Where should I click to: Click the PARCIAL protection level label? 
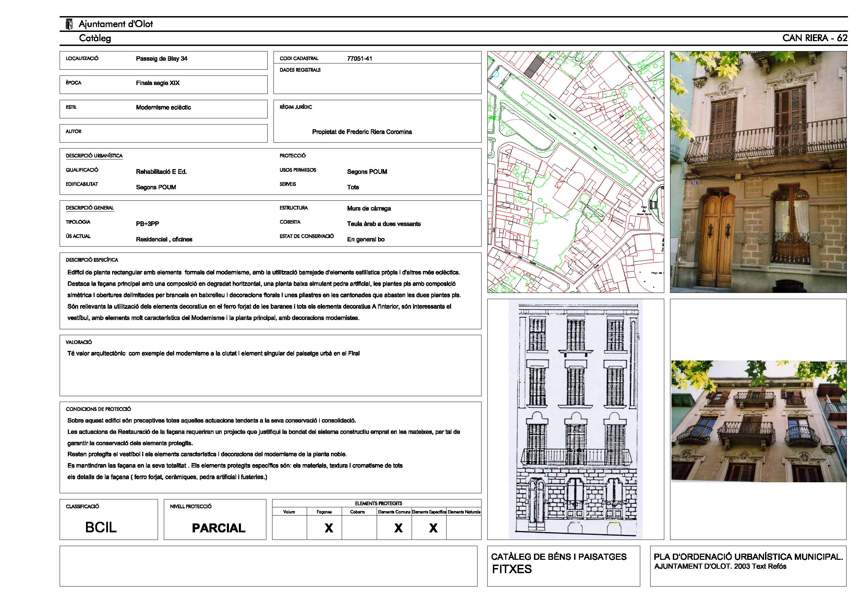click(x=219, y=528)
